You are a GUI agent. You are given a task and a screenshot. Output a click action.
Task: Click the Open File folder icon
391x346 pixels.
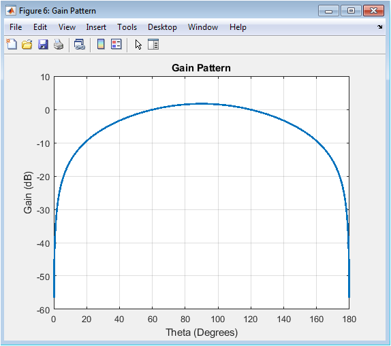point(27,44)
